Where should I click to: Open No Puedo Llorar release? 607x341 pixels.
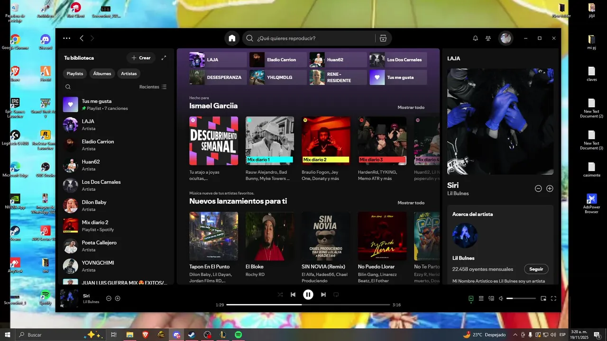click(x=382, y=247)
